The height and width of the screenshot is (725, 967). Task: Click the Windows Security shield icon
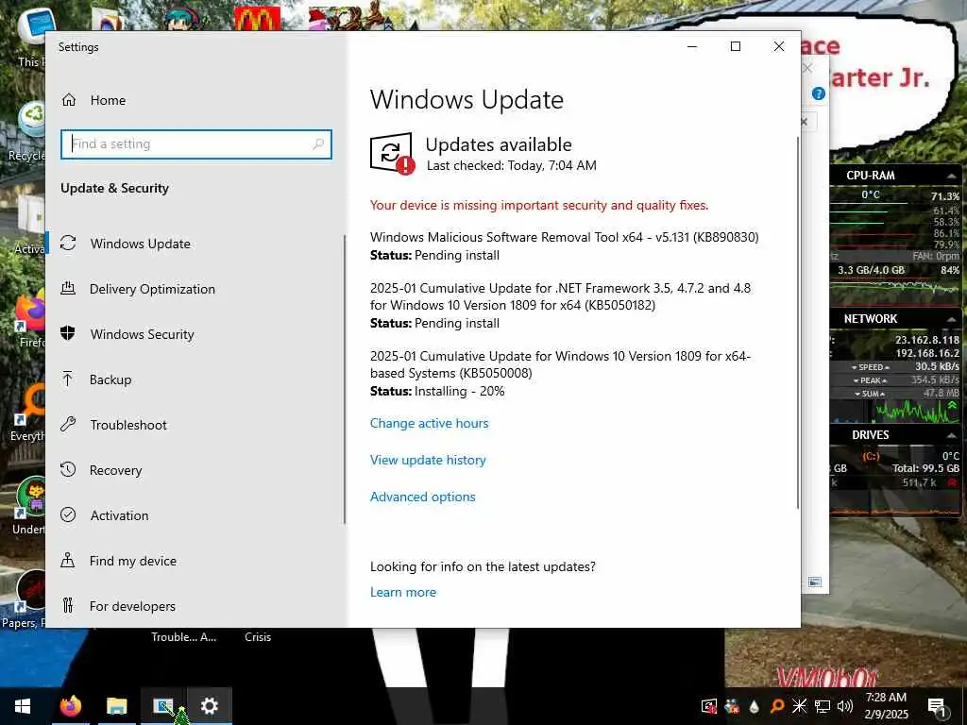point(68,333)
